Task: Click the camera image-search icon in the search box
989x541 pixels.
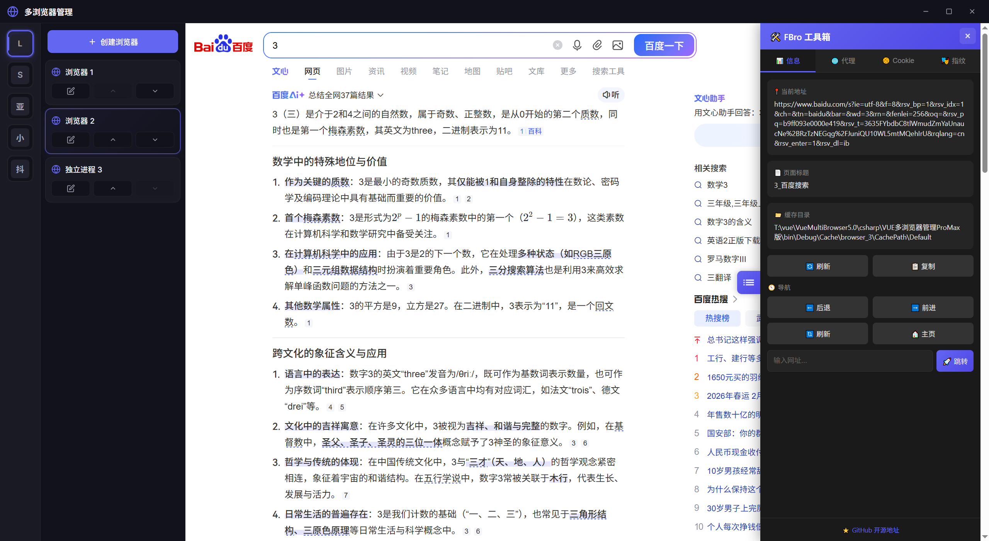Action: pos(617,45)
